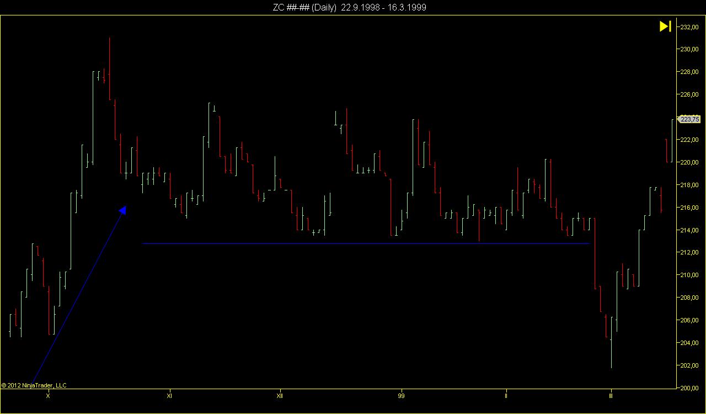Click the XII month label on time axis
Viewport: 706px width, 414px height.
[x=280, y=396]
